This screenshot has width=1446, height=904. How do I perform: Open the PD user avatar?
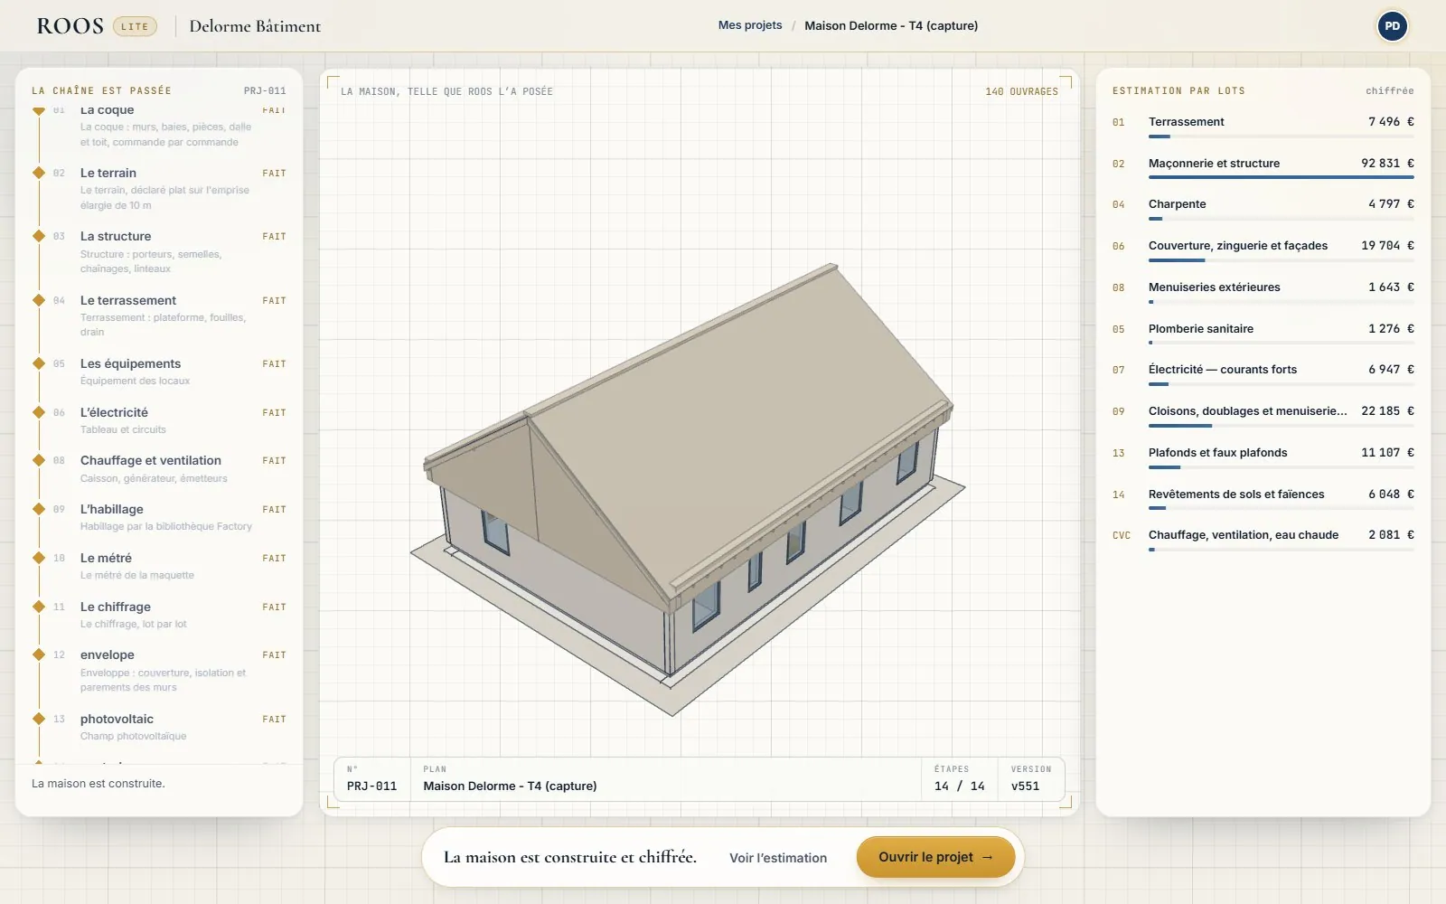coord(1392,26)
